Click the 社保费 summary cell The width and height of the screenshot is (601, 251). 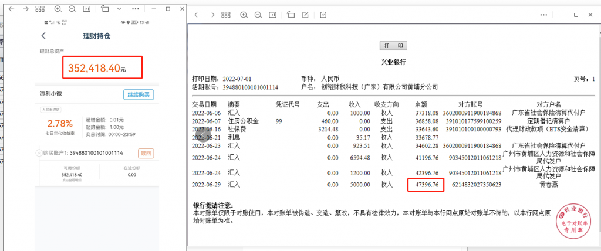coord(237,129)
